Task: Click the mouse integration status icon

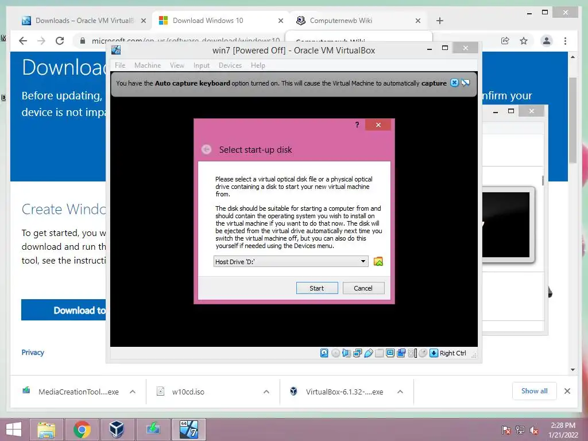Action: pos(423,353)
